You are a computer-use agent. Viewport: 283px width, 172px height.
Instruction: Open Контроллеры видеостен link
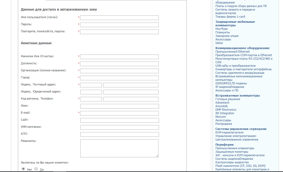tap(232, 162)
